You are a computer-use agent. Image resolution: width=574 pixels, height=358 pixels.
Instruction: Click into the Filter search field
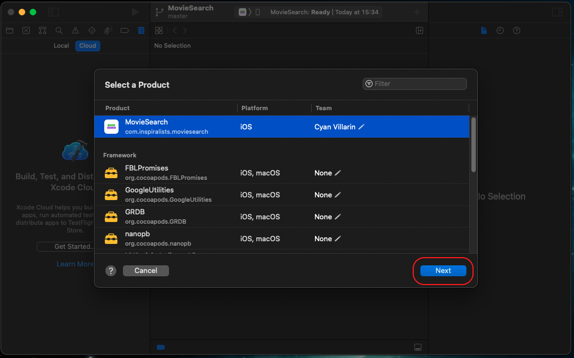click(x=415, y=84)
